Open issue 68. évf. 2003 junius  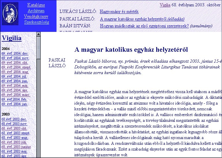pos(16,147)
